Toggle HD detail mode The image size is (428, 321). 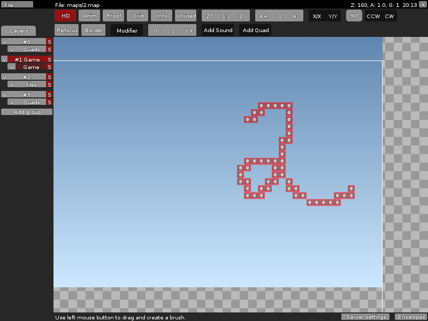pyautogui.click(x=65, y=16)
